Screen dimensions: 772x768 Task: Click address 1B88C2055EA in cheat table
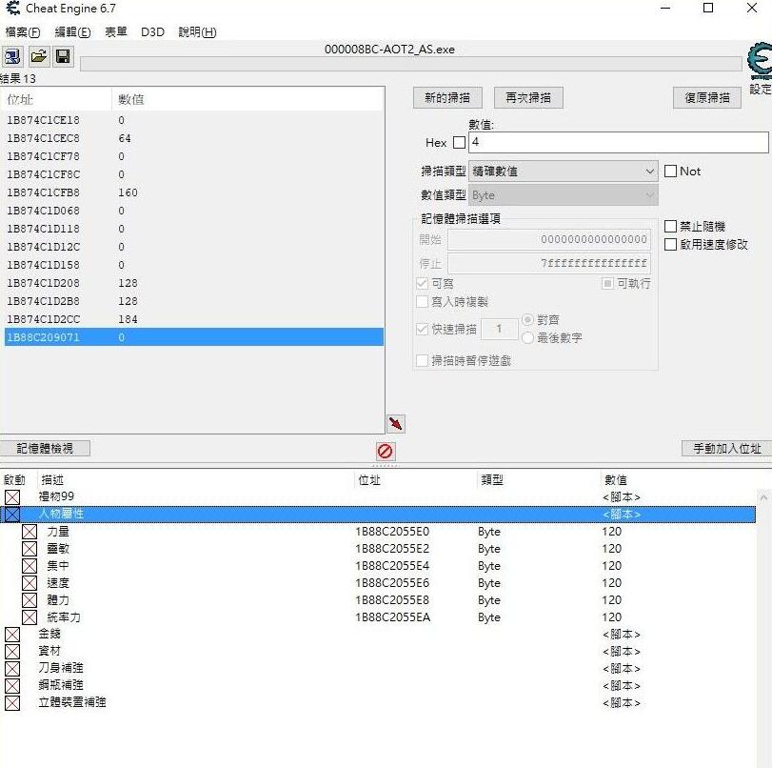pyautogui.click(x=392, y=617)
